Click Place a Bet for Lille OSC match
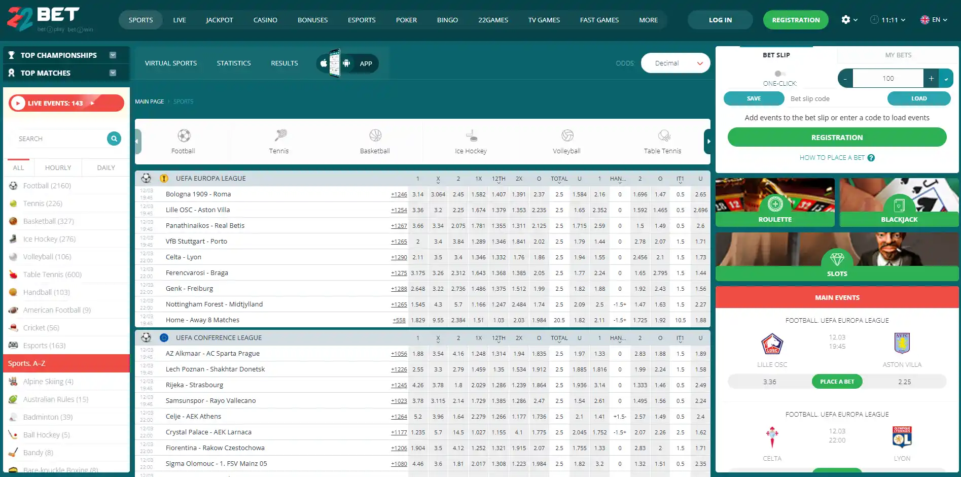Viewport: 961px width, 477px height. pos(837,382)
